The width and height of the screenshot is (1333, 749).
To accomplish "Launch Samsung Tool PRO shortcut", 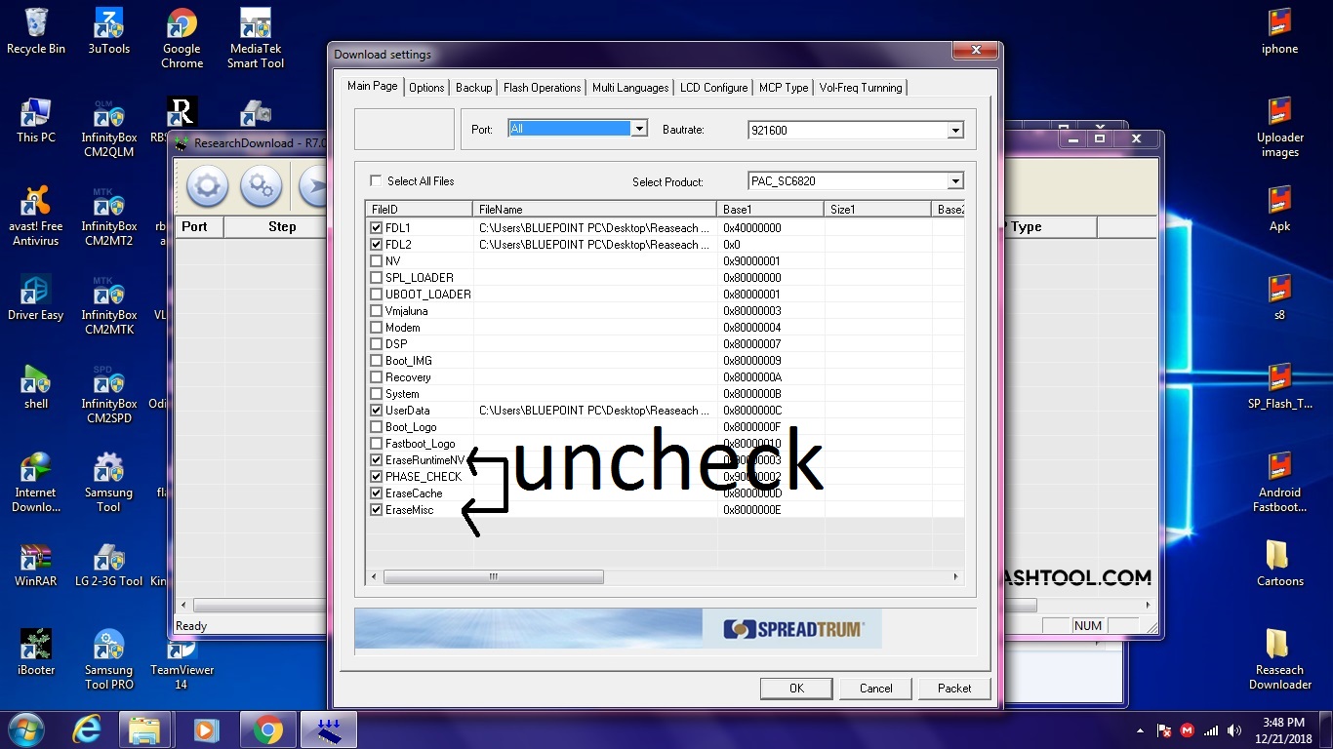I will (x=108, y=659).
